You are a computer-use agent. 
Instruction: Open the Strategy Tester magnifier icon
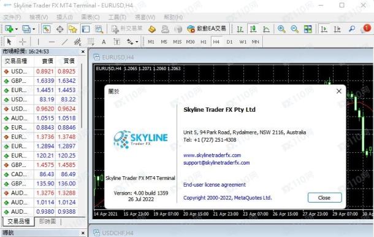click(99, 29)
